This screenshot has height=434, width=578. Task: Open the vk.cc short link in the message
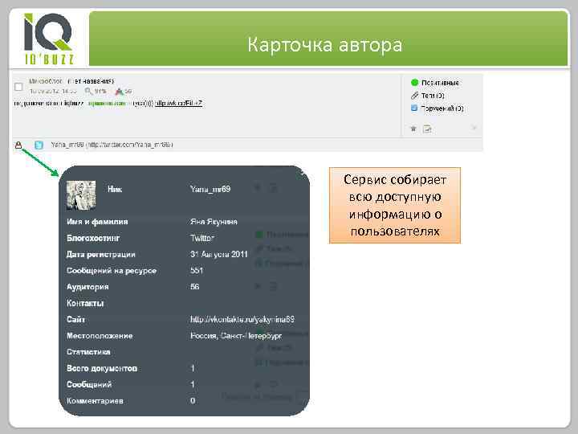pyautogui.click(x=179, y=104)
